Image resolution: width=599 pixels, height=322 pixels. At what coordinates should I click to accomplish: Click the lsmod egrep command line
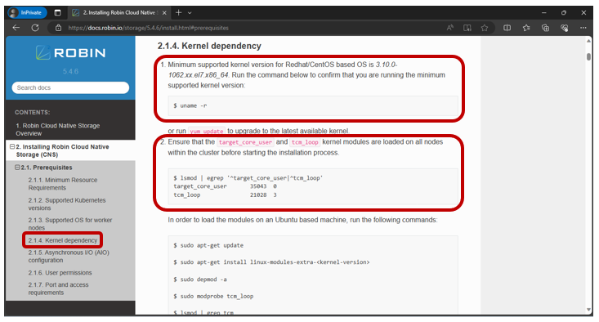click(x=248, y=178)
